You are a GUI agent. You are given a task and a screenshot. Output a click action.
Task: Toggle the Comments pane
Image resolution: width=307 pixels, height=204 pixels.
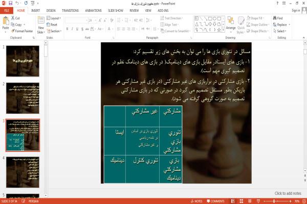pos(215,201)
